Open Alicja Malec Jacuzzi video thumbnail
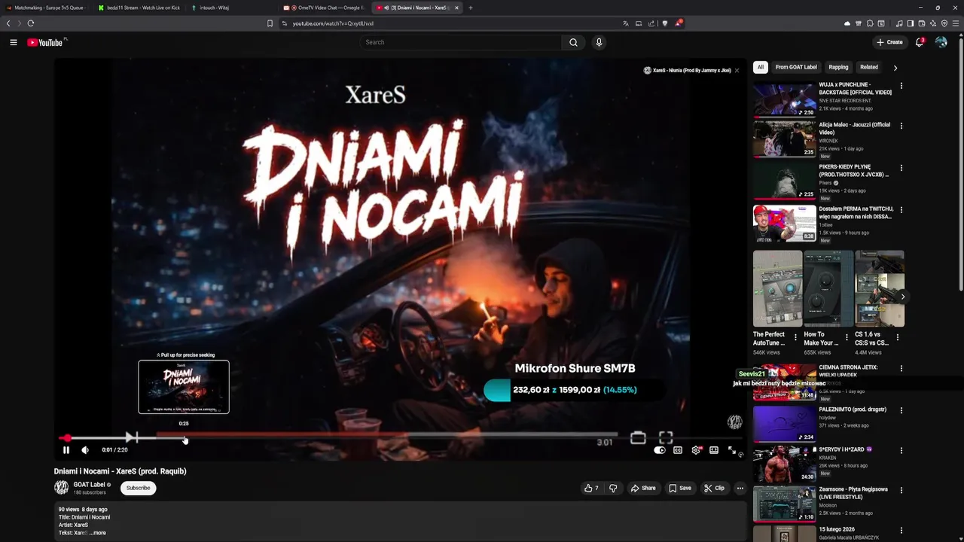The image size is (964, 542). pyautogui.click(x=784, y=139)
